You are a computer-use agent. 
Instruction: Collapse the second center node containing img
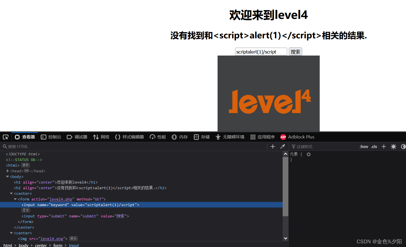tap(12, 233)
